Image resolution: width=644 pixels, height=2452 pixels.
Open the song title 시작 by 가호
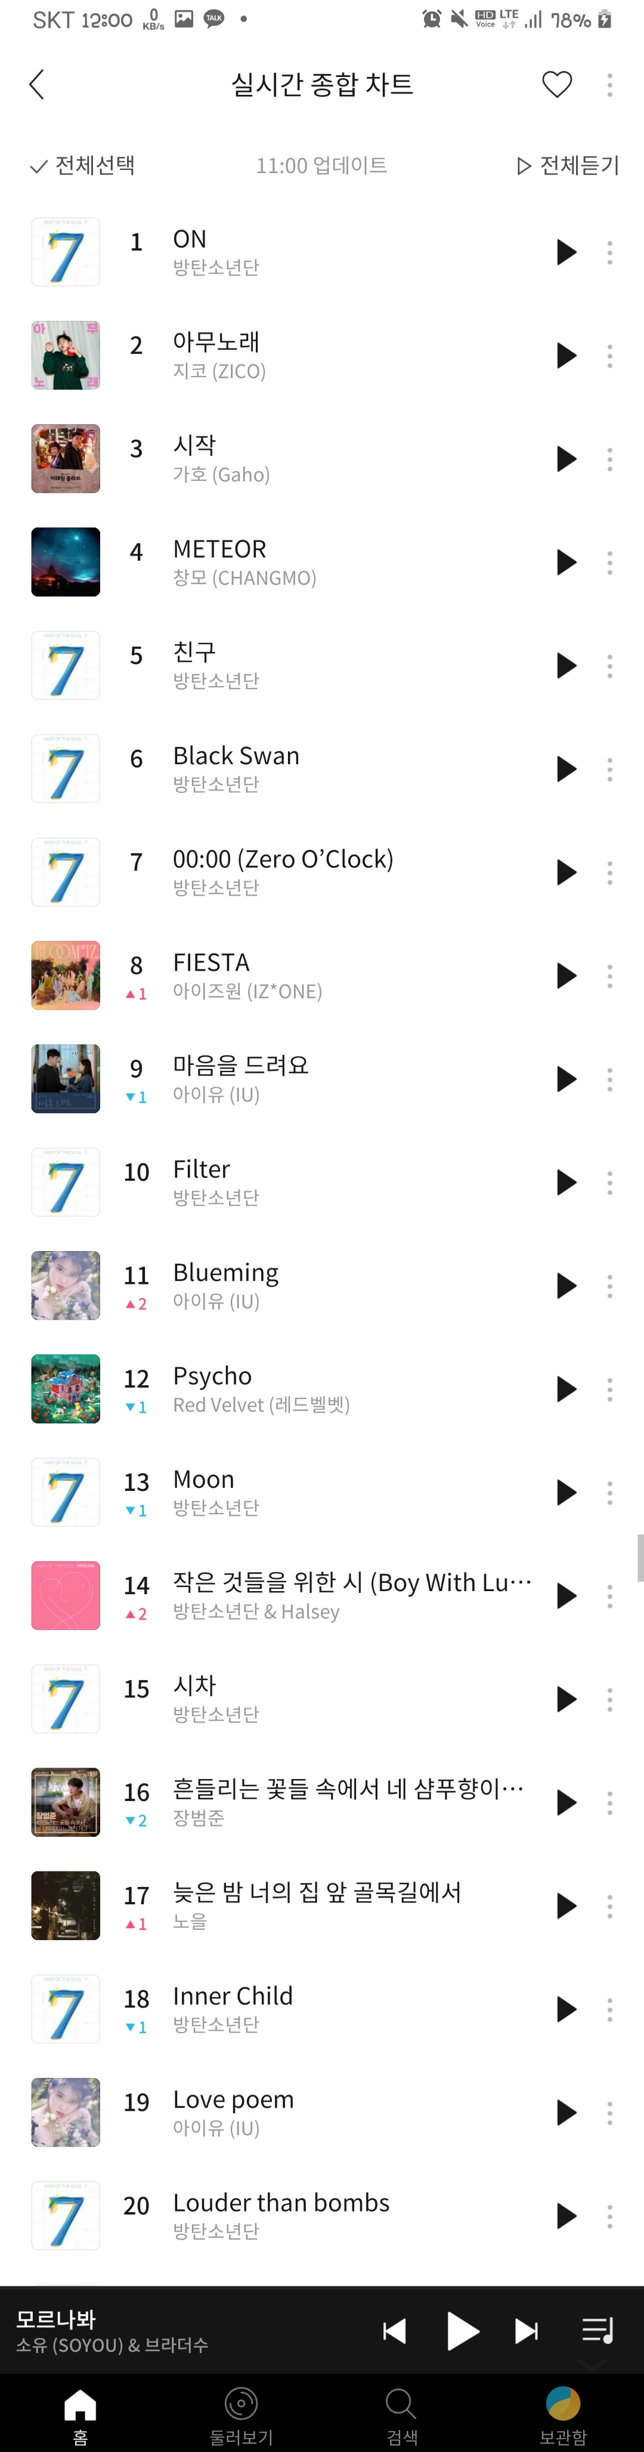[195, 446]
